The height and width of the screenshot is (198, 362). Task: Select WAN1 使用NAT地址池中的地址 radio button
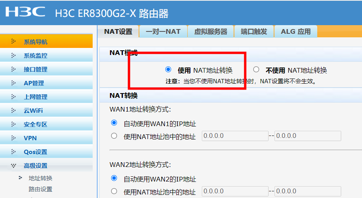tap(114, 136)
